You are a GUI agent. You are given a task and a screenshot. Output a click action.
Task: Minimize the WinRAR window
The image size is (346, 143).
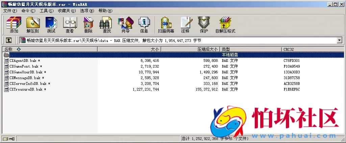(x=330, y=4)
